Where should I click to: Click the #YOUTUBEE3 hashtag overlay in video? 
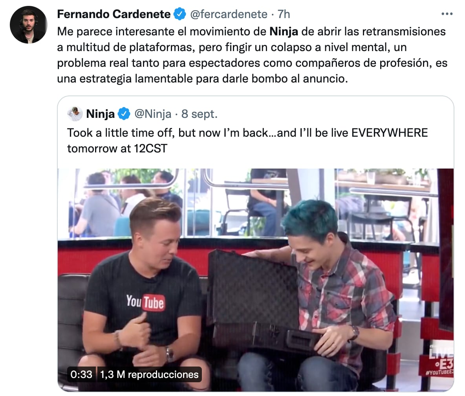pyautogui.click(x=439, y=372)
